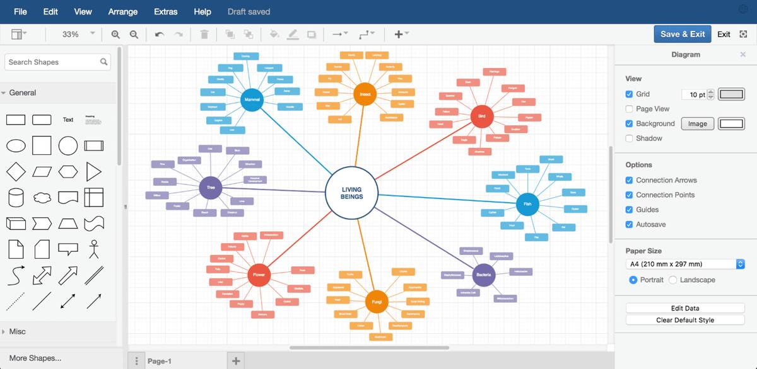Open the connection arrow style dropdown
This screenshot has width=757, height=369.
340,35
